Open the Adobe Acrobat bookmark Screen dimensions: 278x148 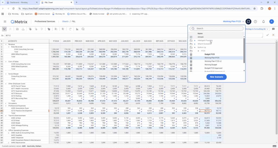tap(97, 14)
